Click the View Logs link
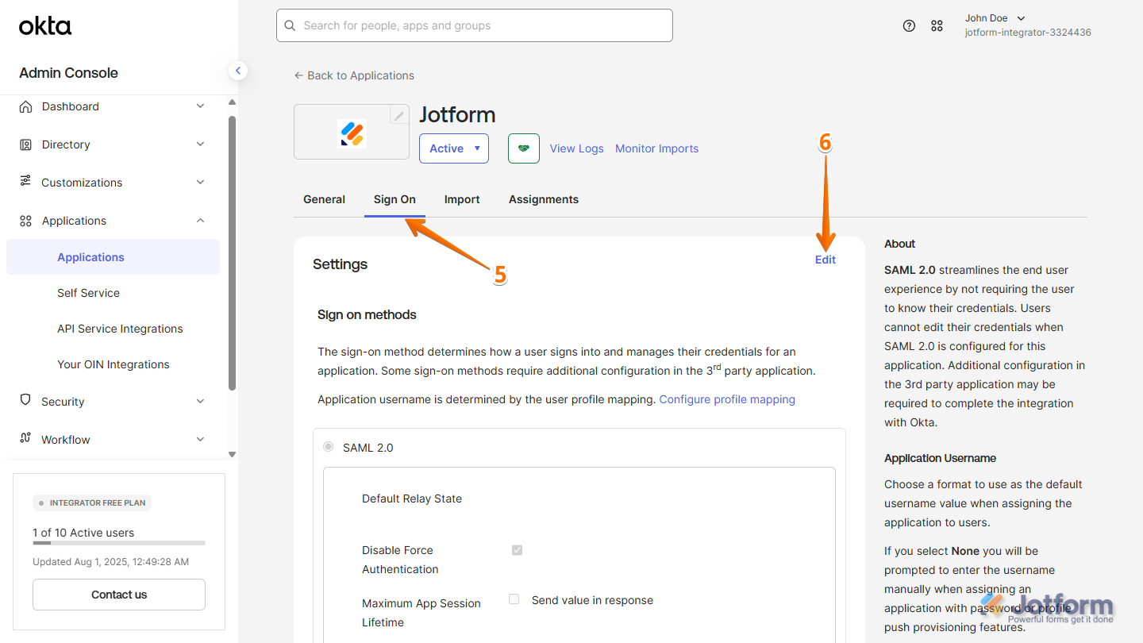Viewport: 1143px width, 643px height. [577, 148]
